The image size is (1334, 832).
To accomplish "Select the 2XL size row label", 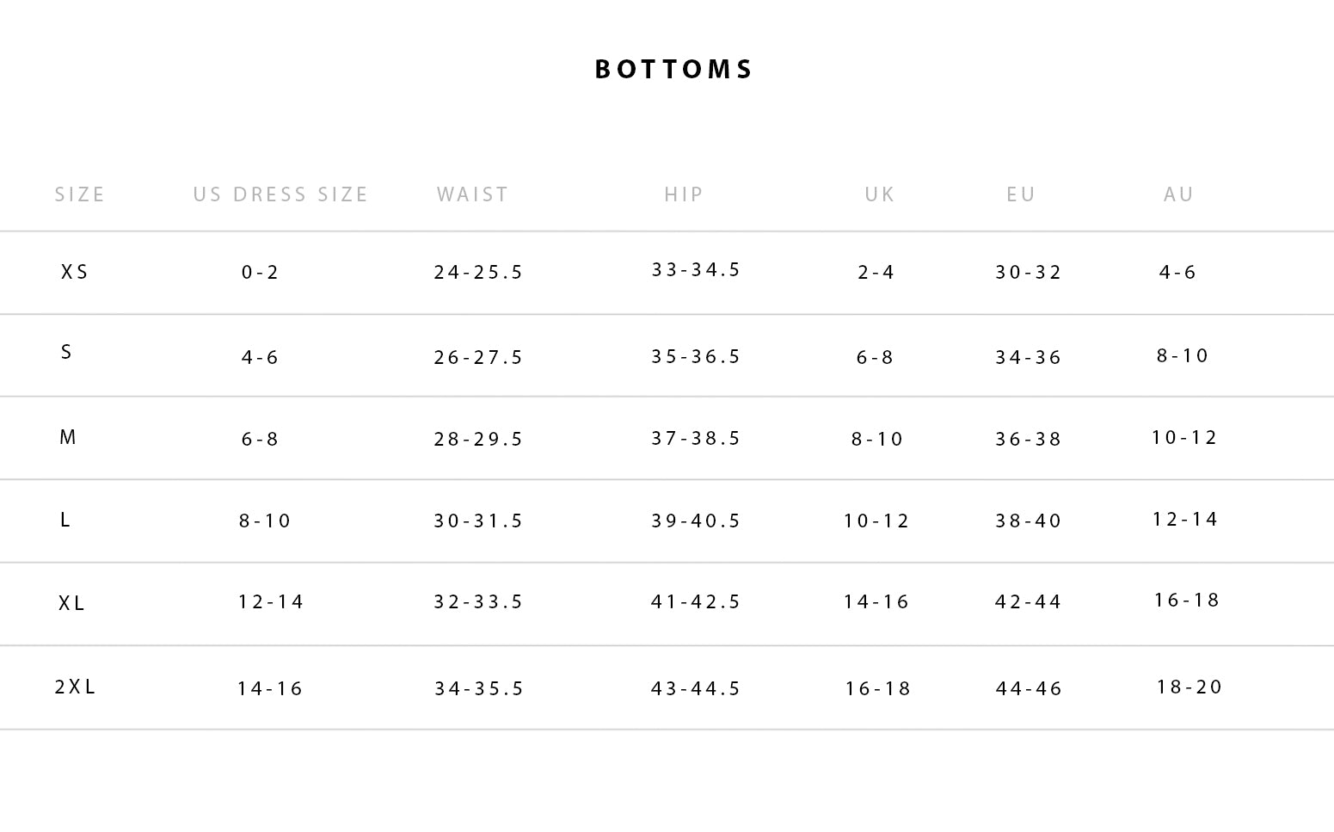I will 75,687.
